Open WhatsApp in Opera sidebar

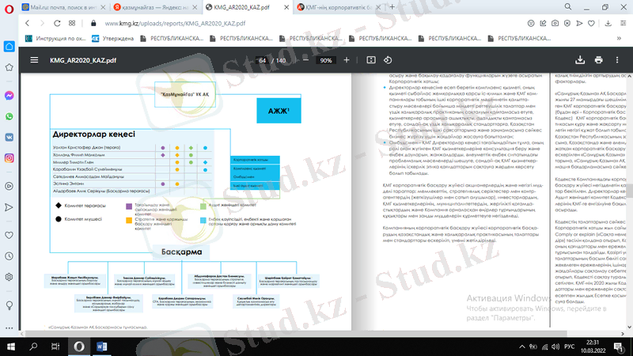coord(9,116)
